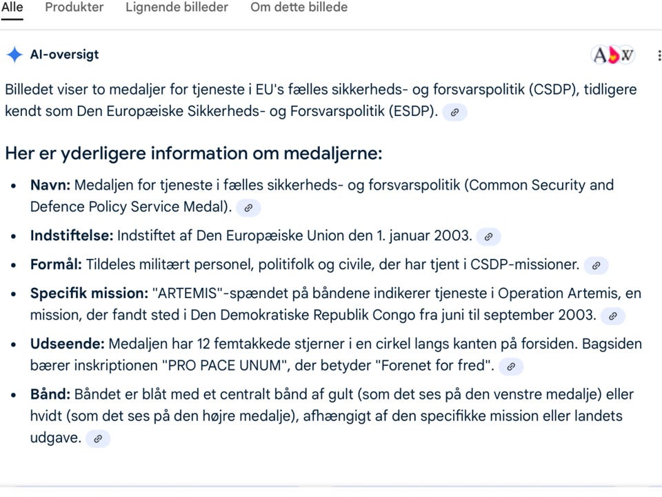Image resolution: width=662 pixels, height=497 pixels.
Task: Open source link after the ESDP intro paragraph
Action: point(454,112)
